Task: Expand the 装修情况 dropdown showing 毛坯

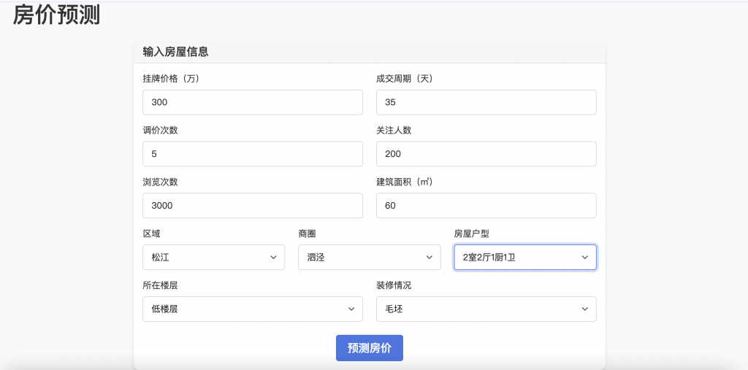Action: coord(486,309)
